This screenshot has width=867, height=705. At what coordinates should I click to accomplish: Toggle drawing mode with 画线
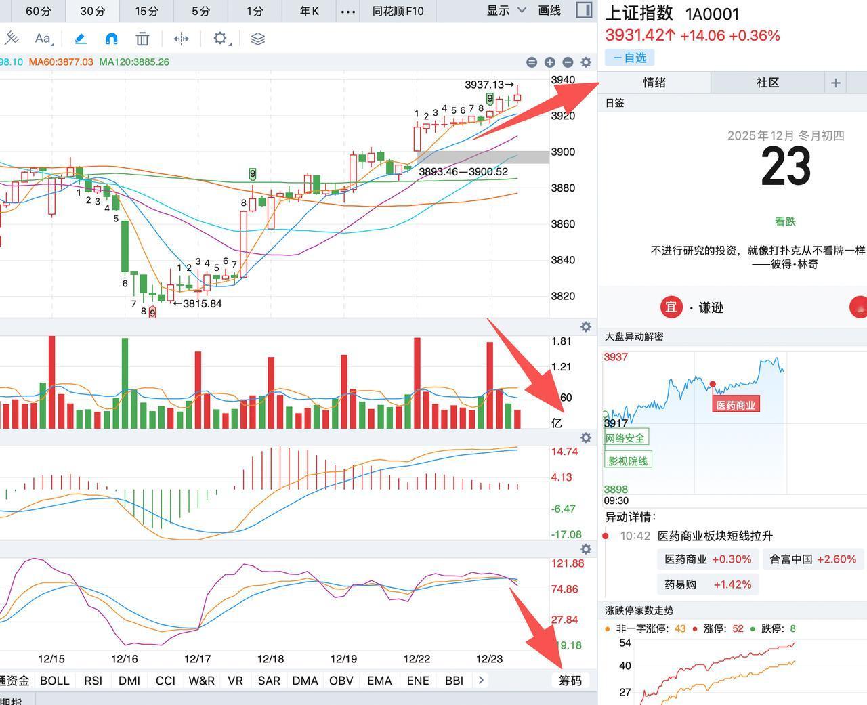tap(549, 12)
